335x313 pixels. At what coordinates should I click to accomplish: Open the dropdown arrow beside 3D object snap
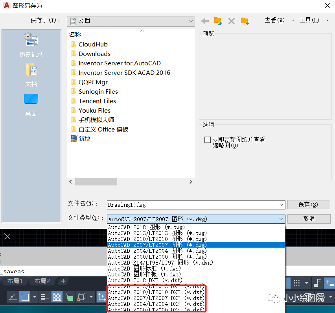pos(91,297)
